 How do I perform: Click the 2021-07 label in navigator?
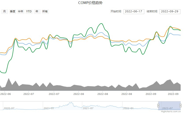88,108
